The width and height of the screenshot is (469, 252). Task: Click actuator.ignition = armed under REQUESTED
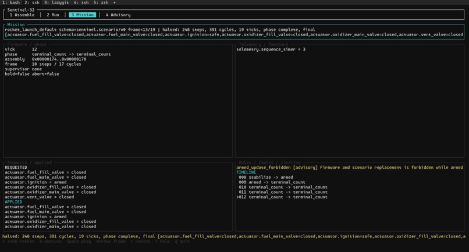(x=35, y=182)
